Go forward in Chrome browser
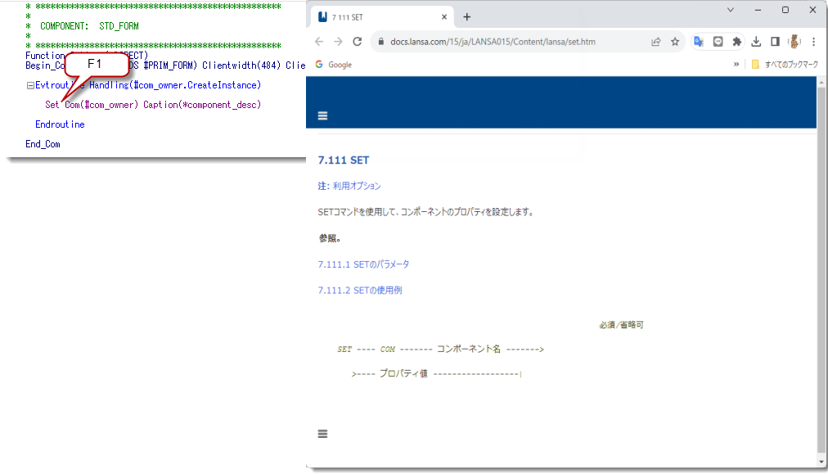 tap(338, 42)
